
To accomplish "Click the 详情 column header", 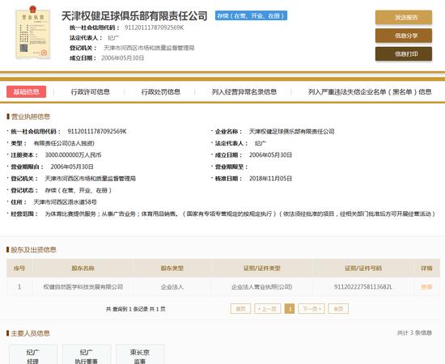I will [x=426, y=268].
